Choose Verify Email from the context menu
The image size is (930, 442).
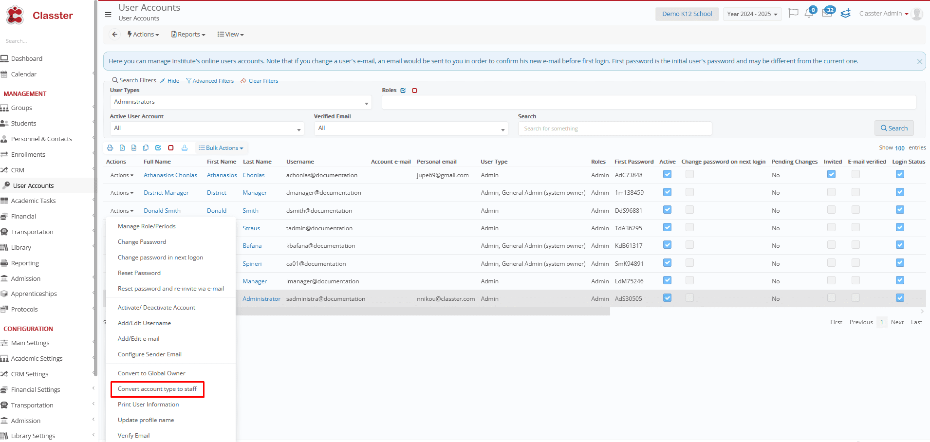coord(133,436)
